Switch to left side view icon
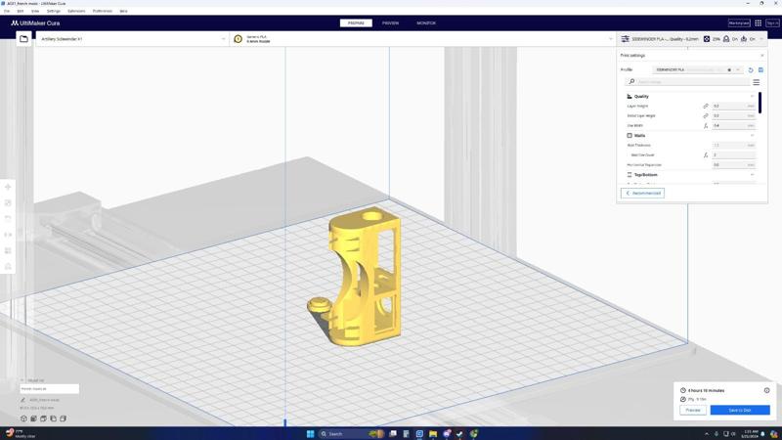 (54, 418)
